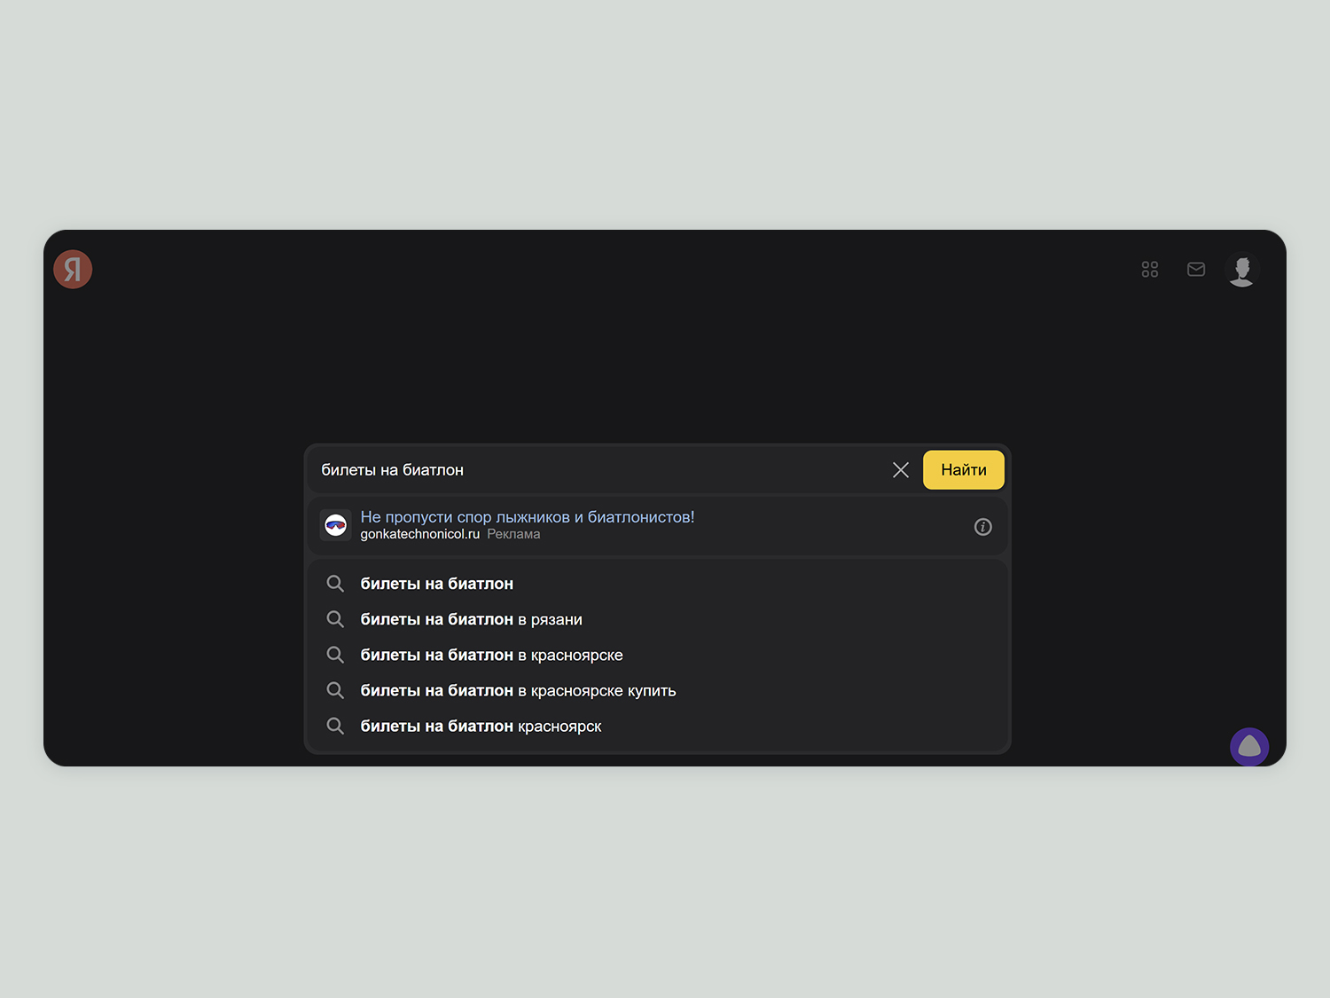Screen dimensions: 1330x998
Task: Click the gonkatechnonicol.ru domain text
Action: click(419, 534)
